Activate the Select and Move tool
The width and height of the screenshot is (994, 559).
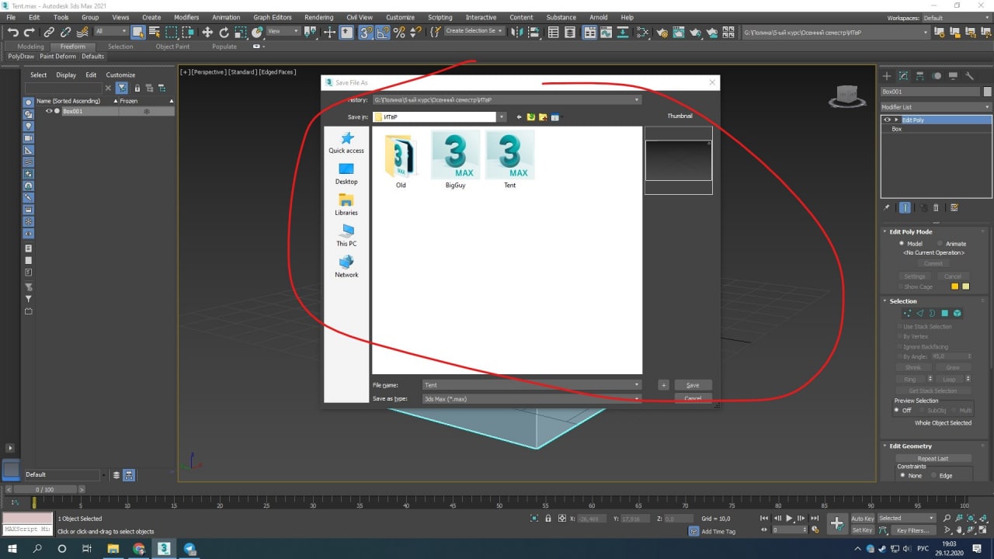[x=207, y=32]
